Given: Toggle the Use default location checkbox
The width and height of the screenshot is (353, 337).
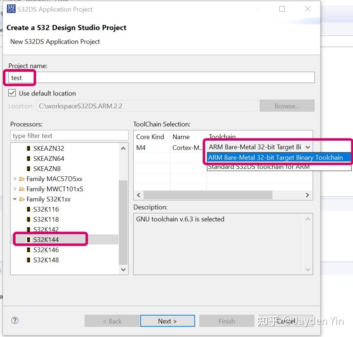Looking at the screenshot, I should click(12, 93).
